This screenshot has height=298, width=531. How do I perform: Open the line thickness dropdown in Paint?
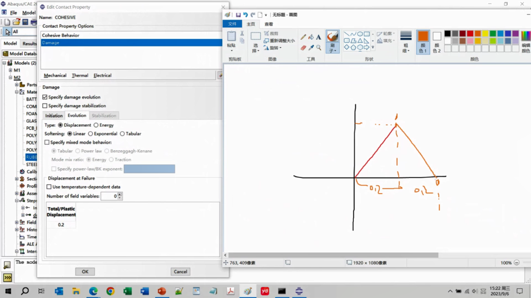406,48
